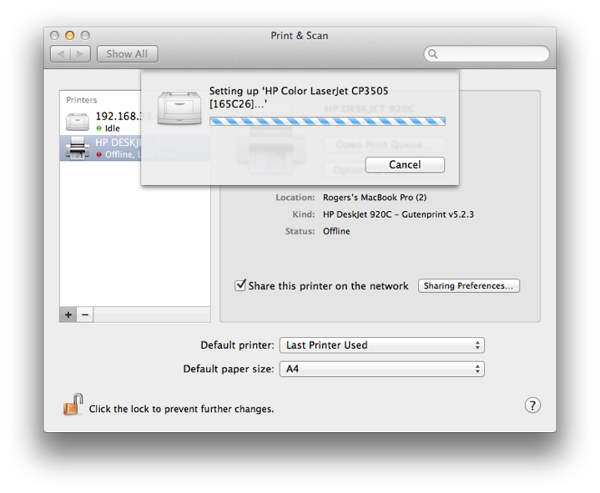
Task: Click the Status value Offline
Action: click(336, 231)
